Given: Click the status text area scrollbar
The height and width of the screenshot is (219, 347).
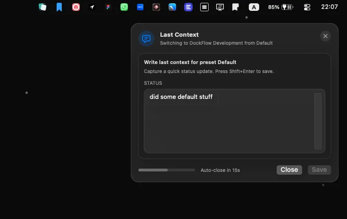Looking at the screenshot, I should click(x=318, y=121).
